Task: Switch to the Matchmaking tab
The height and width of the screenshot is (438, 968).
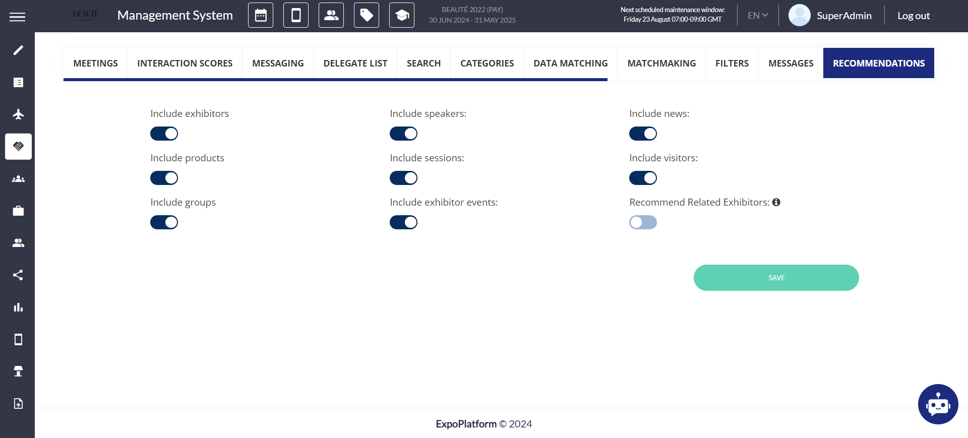Action: [x=661, y=64]
